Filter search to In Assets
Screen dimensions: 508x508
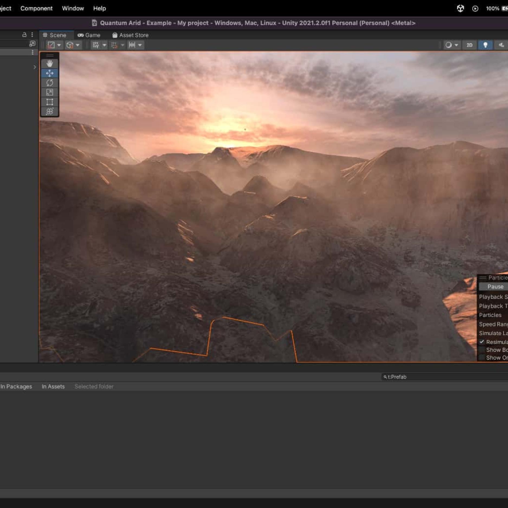tap(53, 387)
